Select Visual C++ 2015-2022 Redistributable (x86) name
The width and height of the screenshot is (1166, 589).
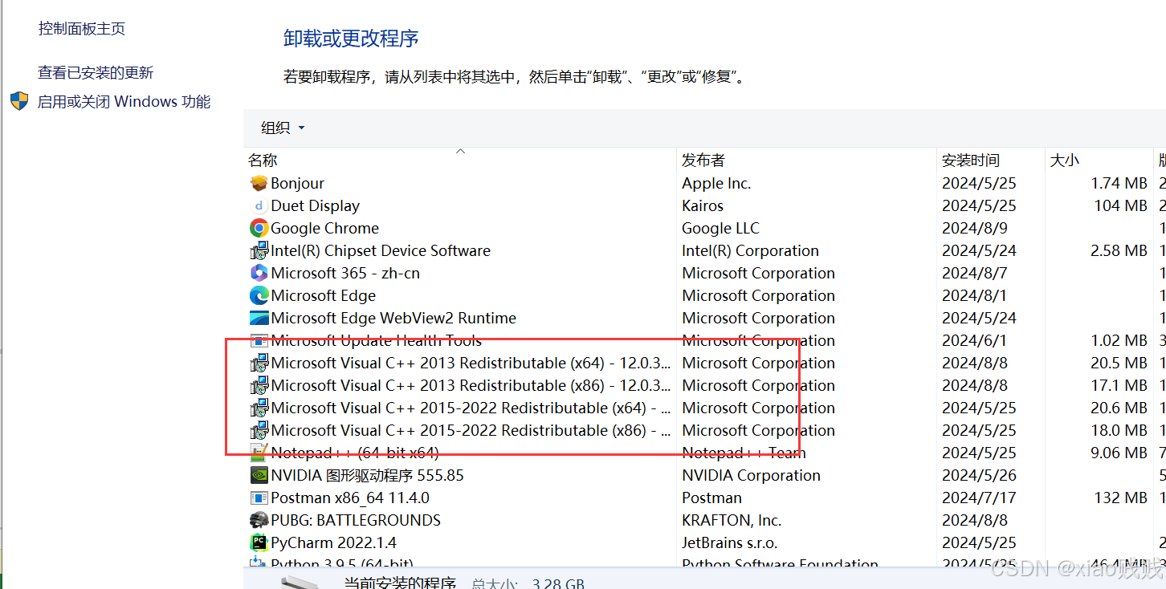click(471, 431)
